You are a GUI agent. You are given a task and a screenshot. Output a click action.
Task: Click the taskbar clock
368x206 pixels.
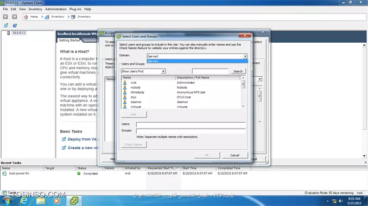(x=354, y=201)
